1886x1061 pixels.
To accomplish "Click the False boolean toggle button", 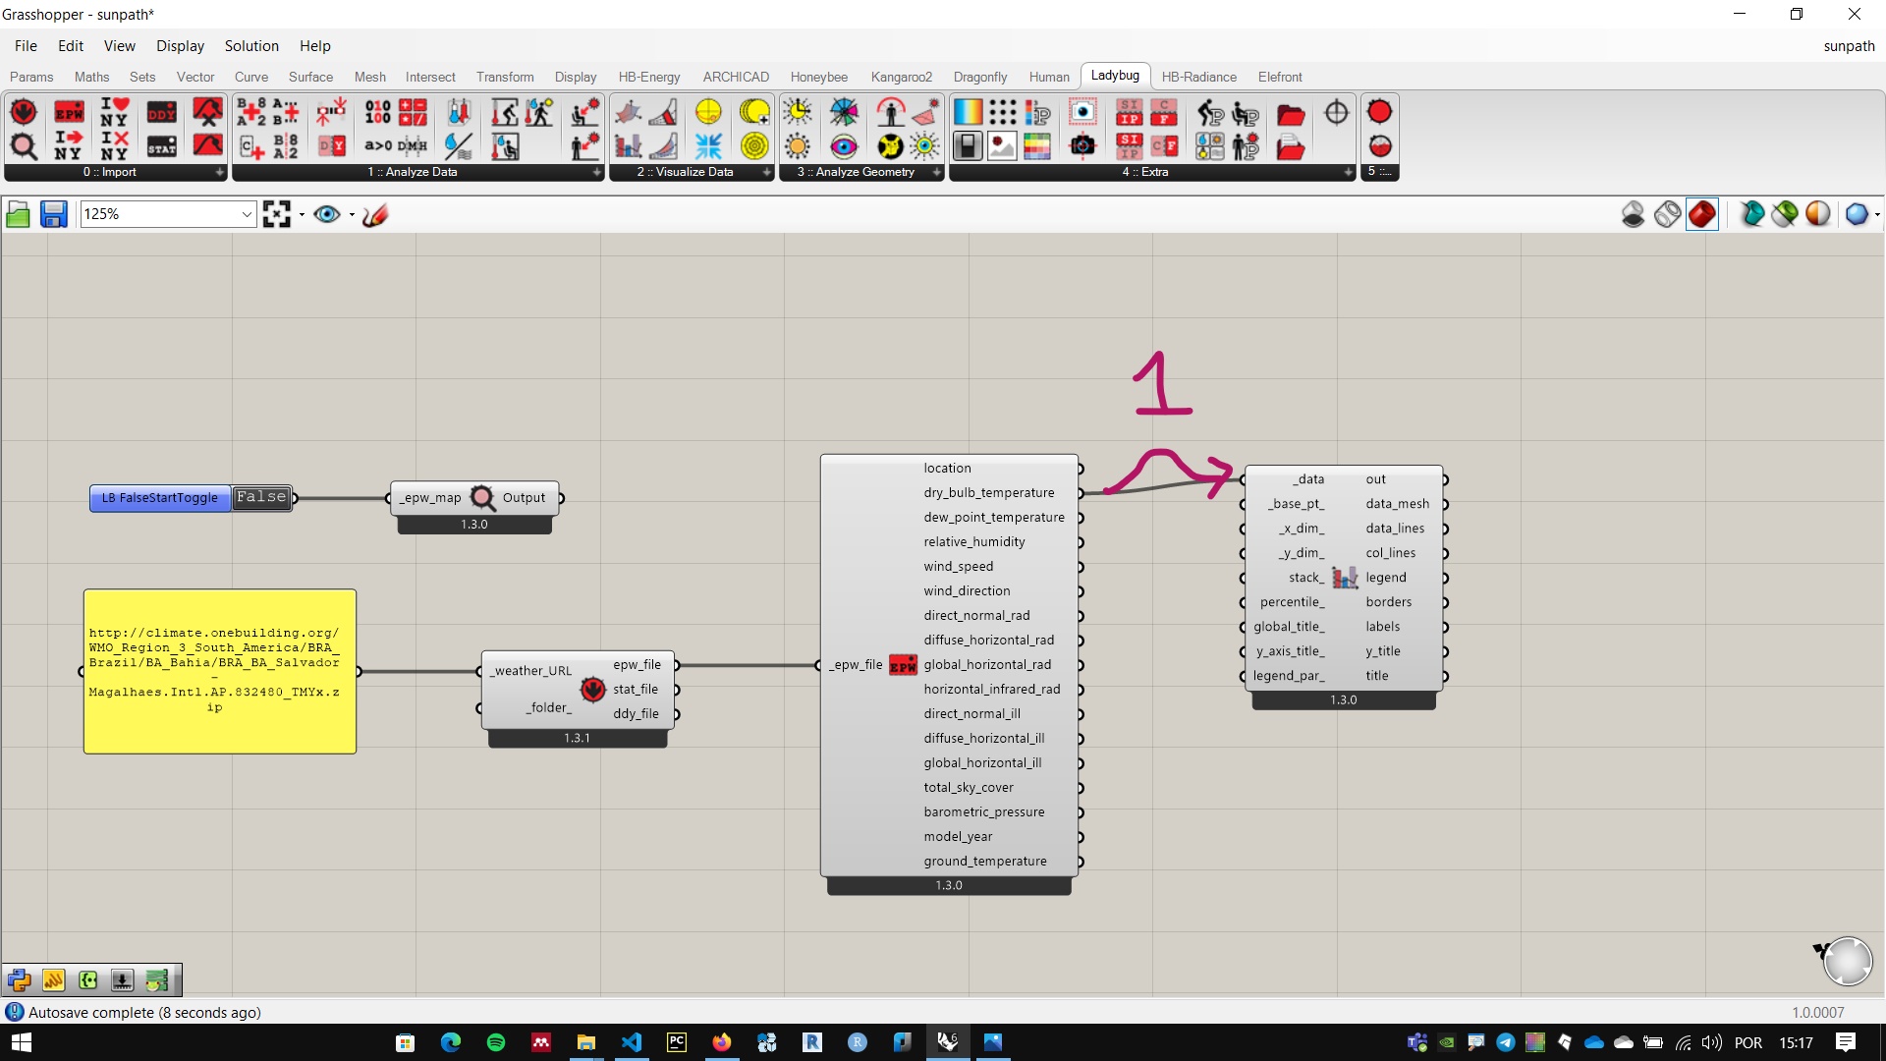I will point(259,496).
